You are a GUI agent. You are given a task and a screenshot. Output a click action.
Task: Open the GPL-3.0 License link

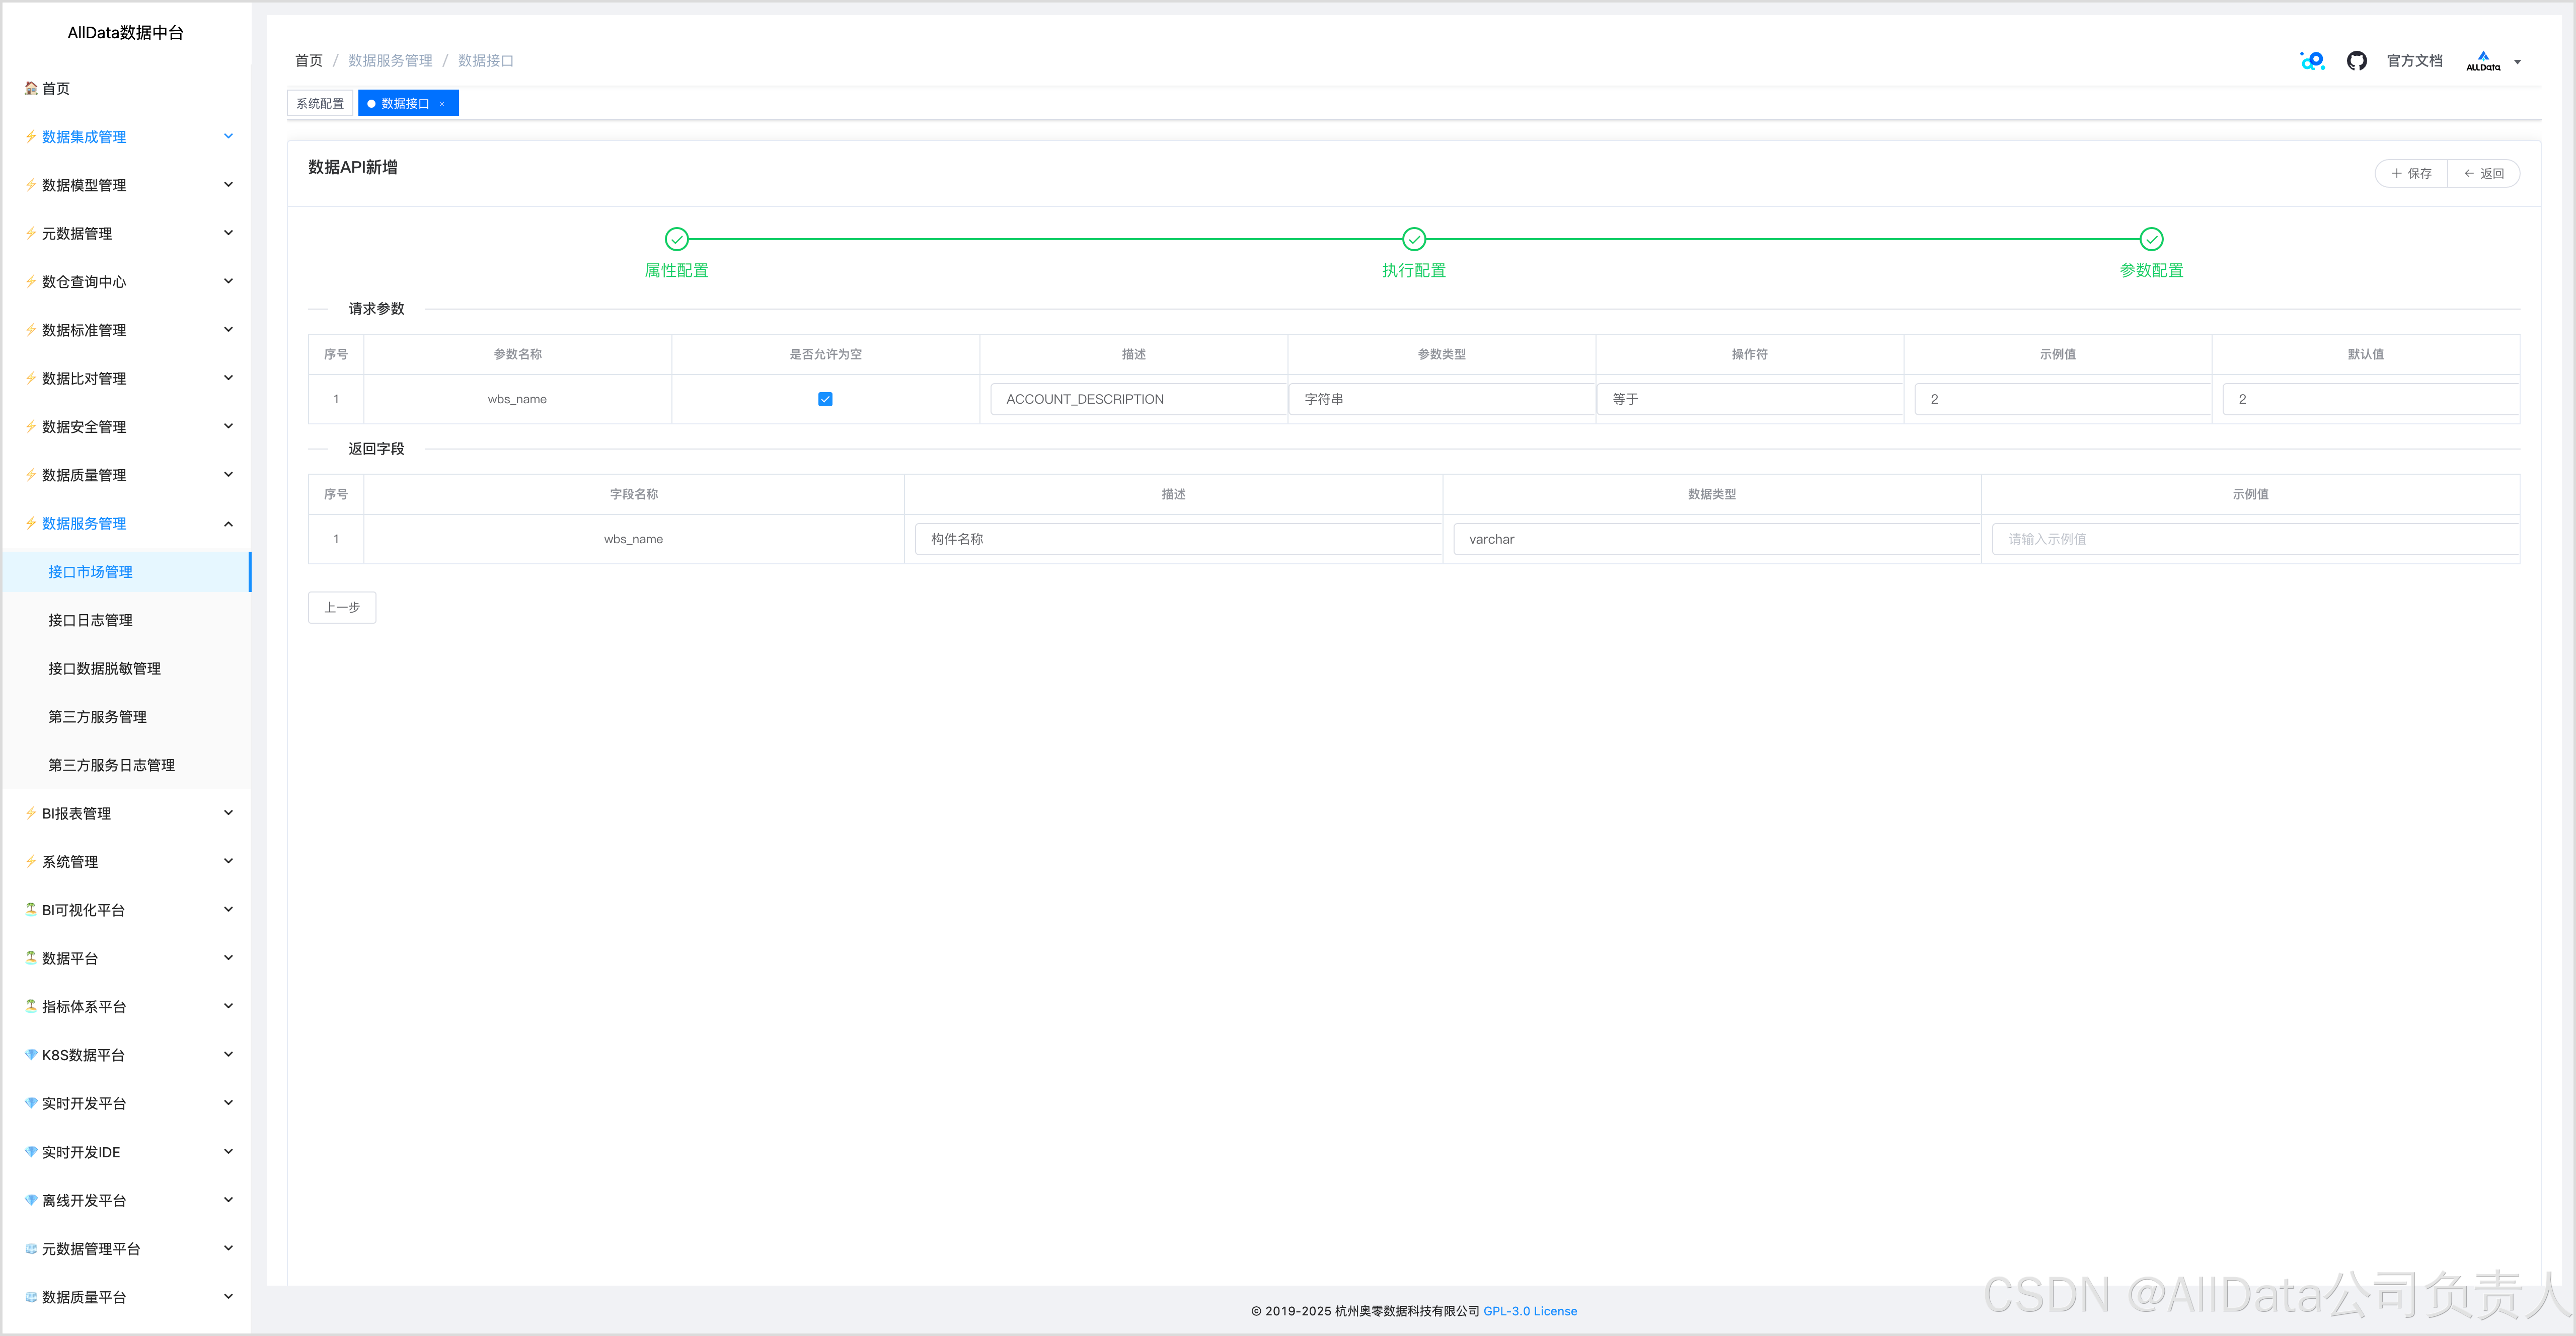pyautogui.click(x=1529, y=1311)
